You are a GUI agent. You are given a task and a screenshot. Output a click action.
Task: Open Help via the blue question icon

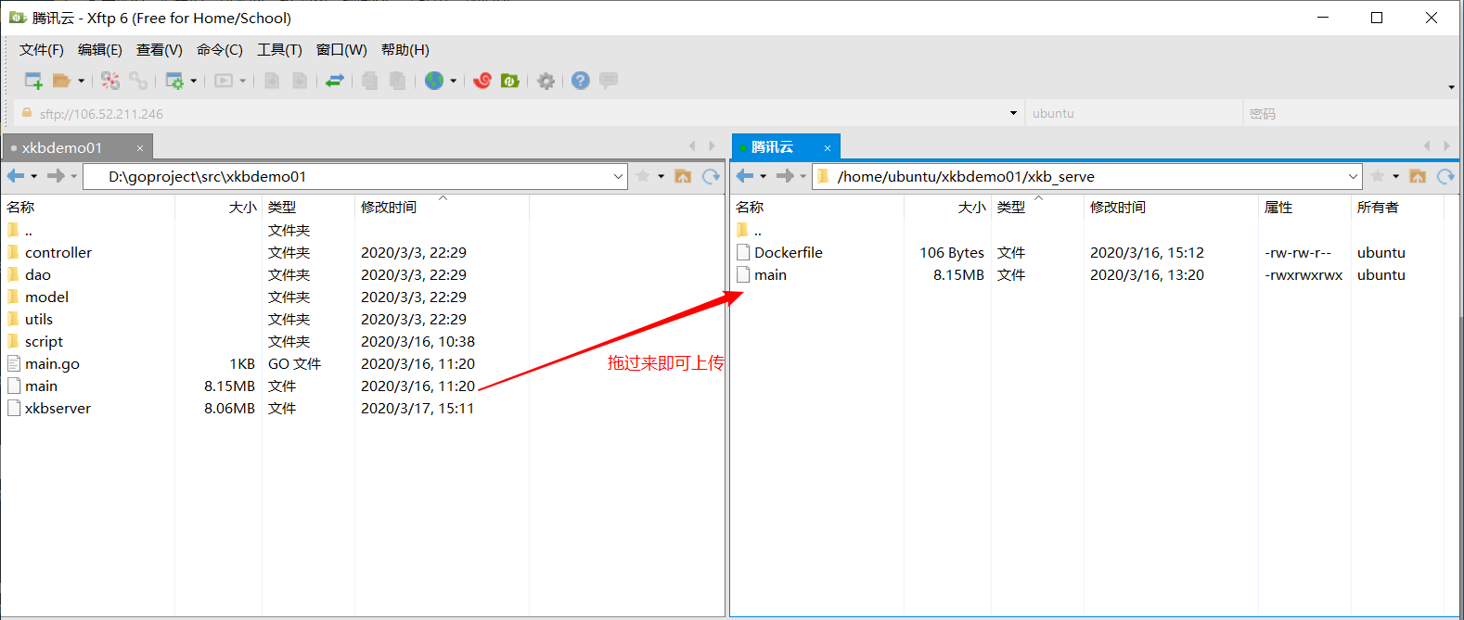(581, 81)
